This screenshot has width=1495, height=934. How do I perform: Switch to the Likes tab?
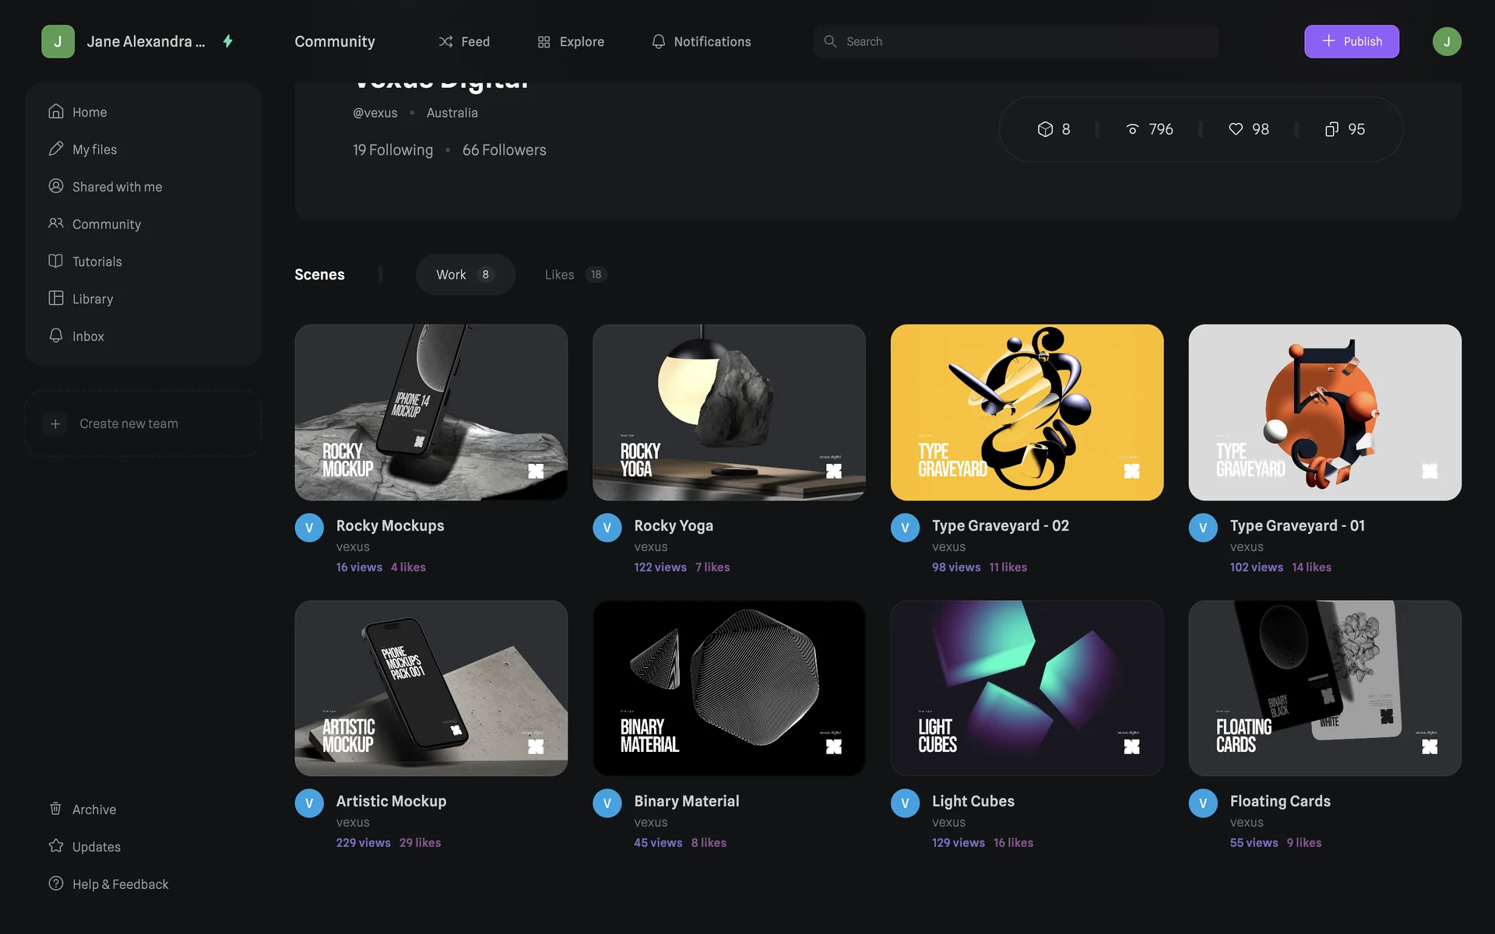pyautogui.click(x=575, y=274)
